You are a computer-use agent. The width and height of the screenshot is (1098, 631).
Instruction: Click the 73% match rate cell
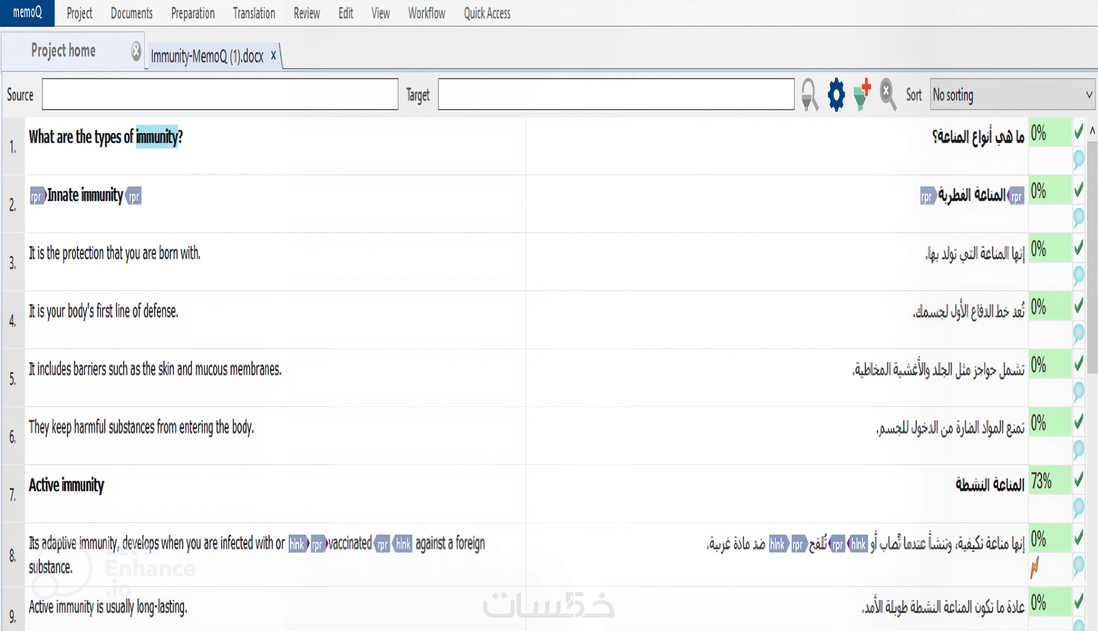point(1049,480)
